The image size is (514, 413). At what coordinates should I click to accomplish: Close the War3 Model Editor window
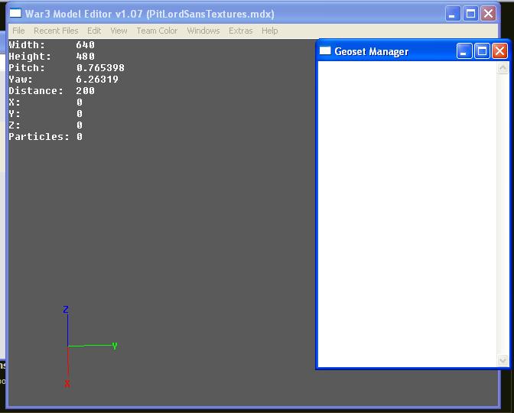pyautogui.click(x=488, y=14)
